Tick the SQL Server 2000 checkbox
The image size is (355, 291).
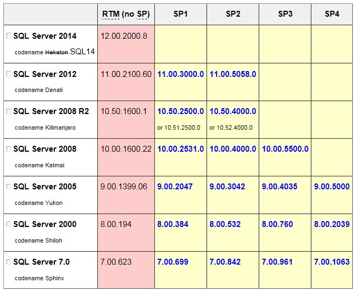9,224
